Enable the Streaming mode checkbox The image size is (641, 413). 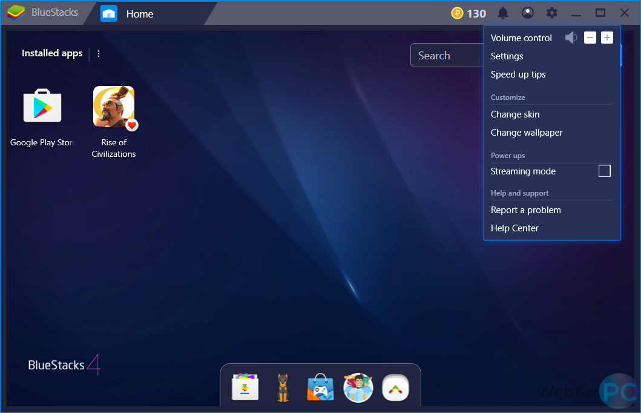click(x=604, y=171)
